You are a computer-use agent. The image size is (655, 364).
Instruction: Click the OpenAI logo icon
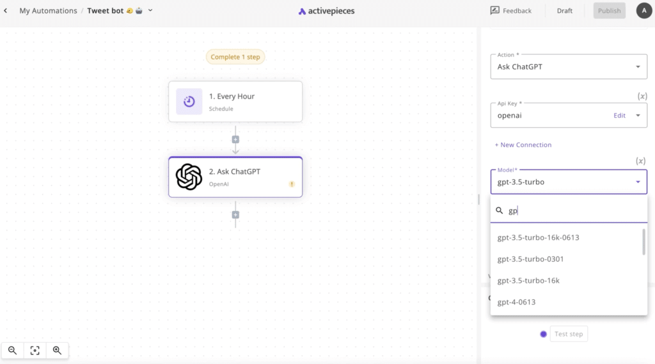coord(189,177)
